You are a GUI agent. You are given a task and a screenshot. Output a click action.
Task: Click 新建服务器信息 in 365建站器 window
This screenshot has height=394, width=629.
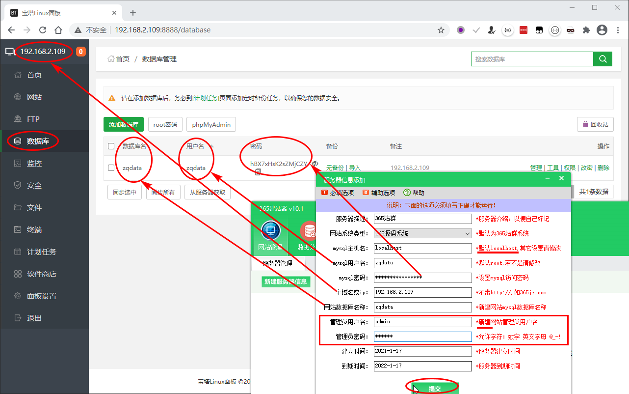click(x=286, y=281)
